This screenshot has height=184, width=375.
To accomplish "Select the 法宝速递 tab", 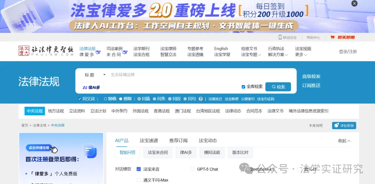I will [149, 141].
